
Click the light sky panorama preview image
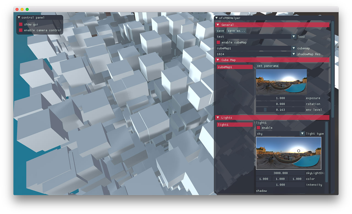288,153
